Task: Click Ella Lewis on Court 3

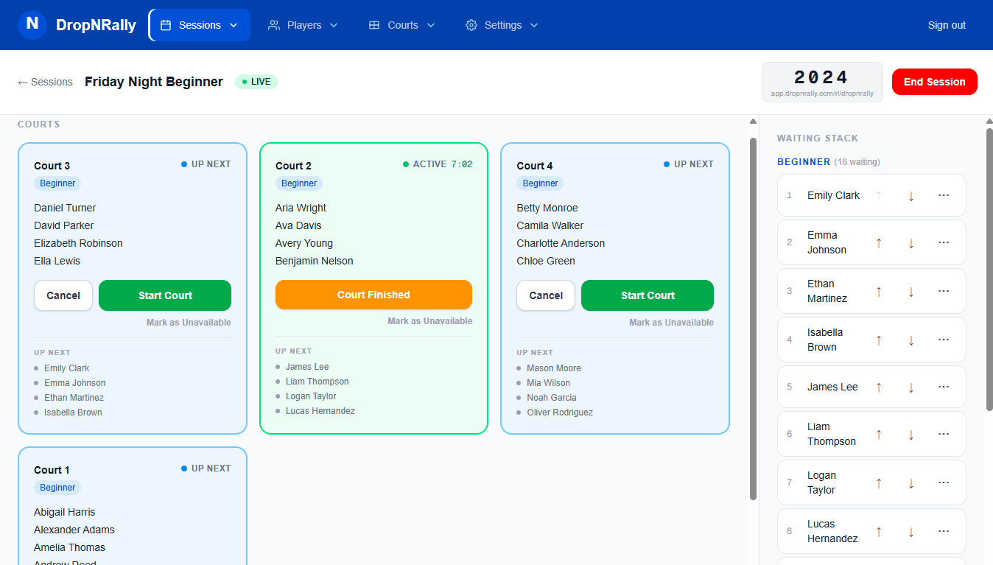Action: pos(57,261)
